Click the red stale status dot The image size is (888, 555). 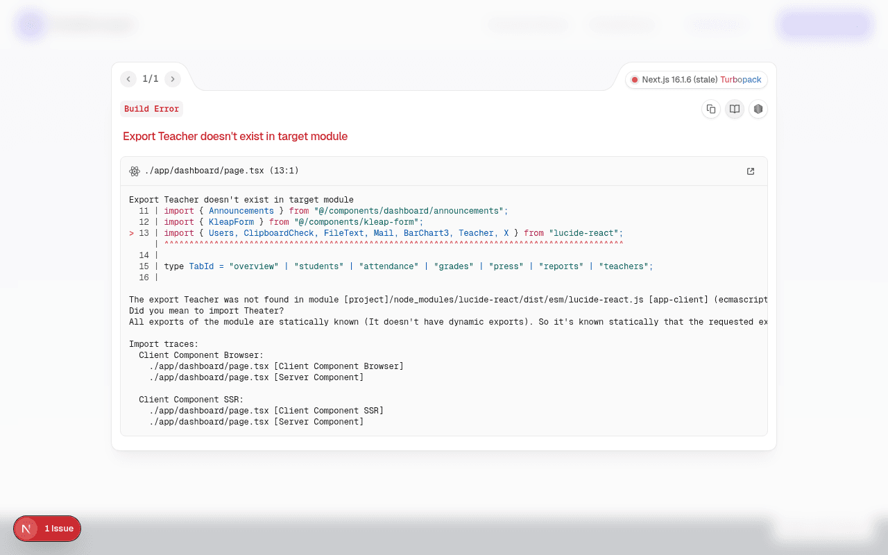(634, 80)
